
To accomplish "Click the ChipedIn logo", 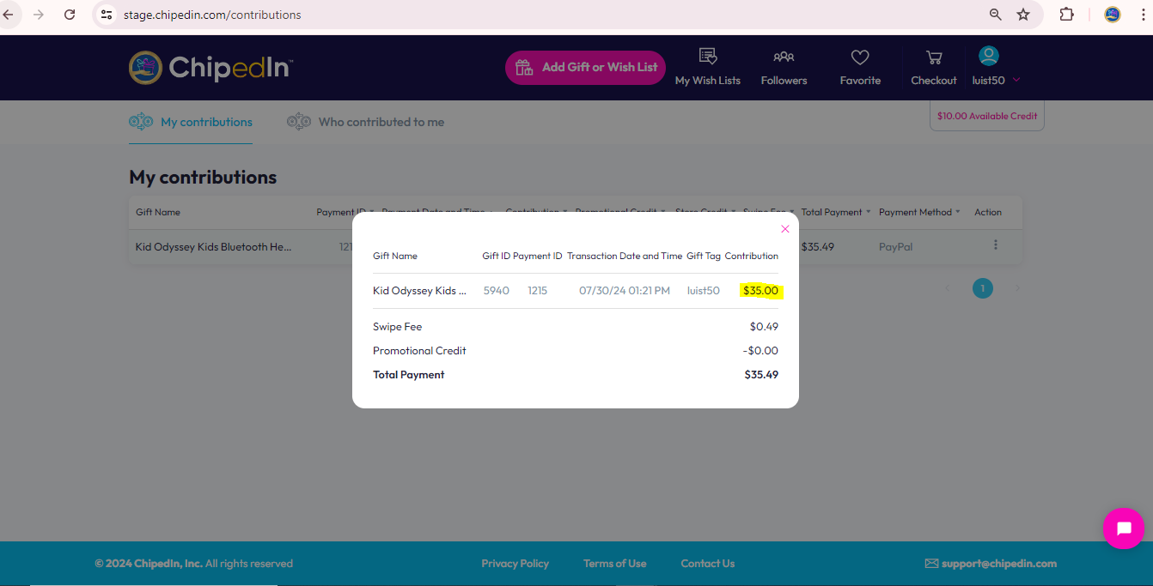I will (x=211, y=68).
